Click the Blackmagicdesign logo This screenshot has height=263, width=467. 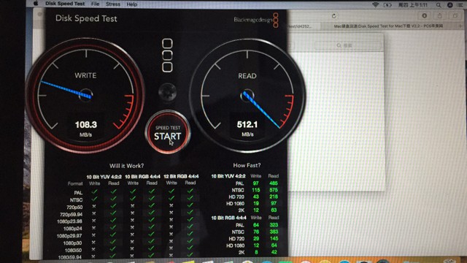[x=256, y=20]
